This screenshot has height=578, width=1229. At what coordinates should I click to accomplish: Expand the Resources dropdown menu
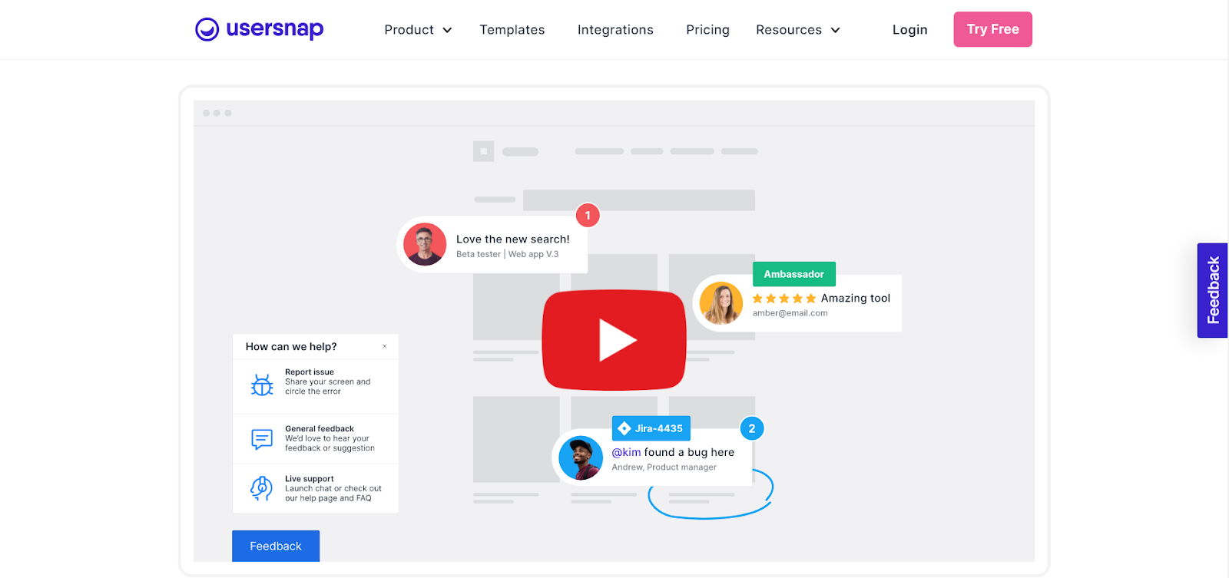click(x=798, y=30)
